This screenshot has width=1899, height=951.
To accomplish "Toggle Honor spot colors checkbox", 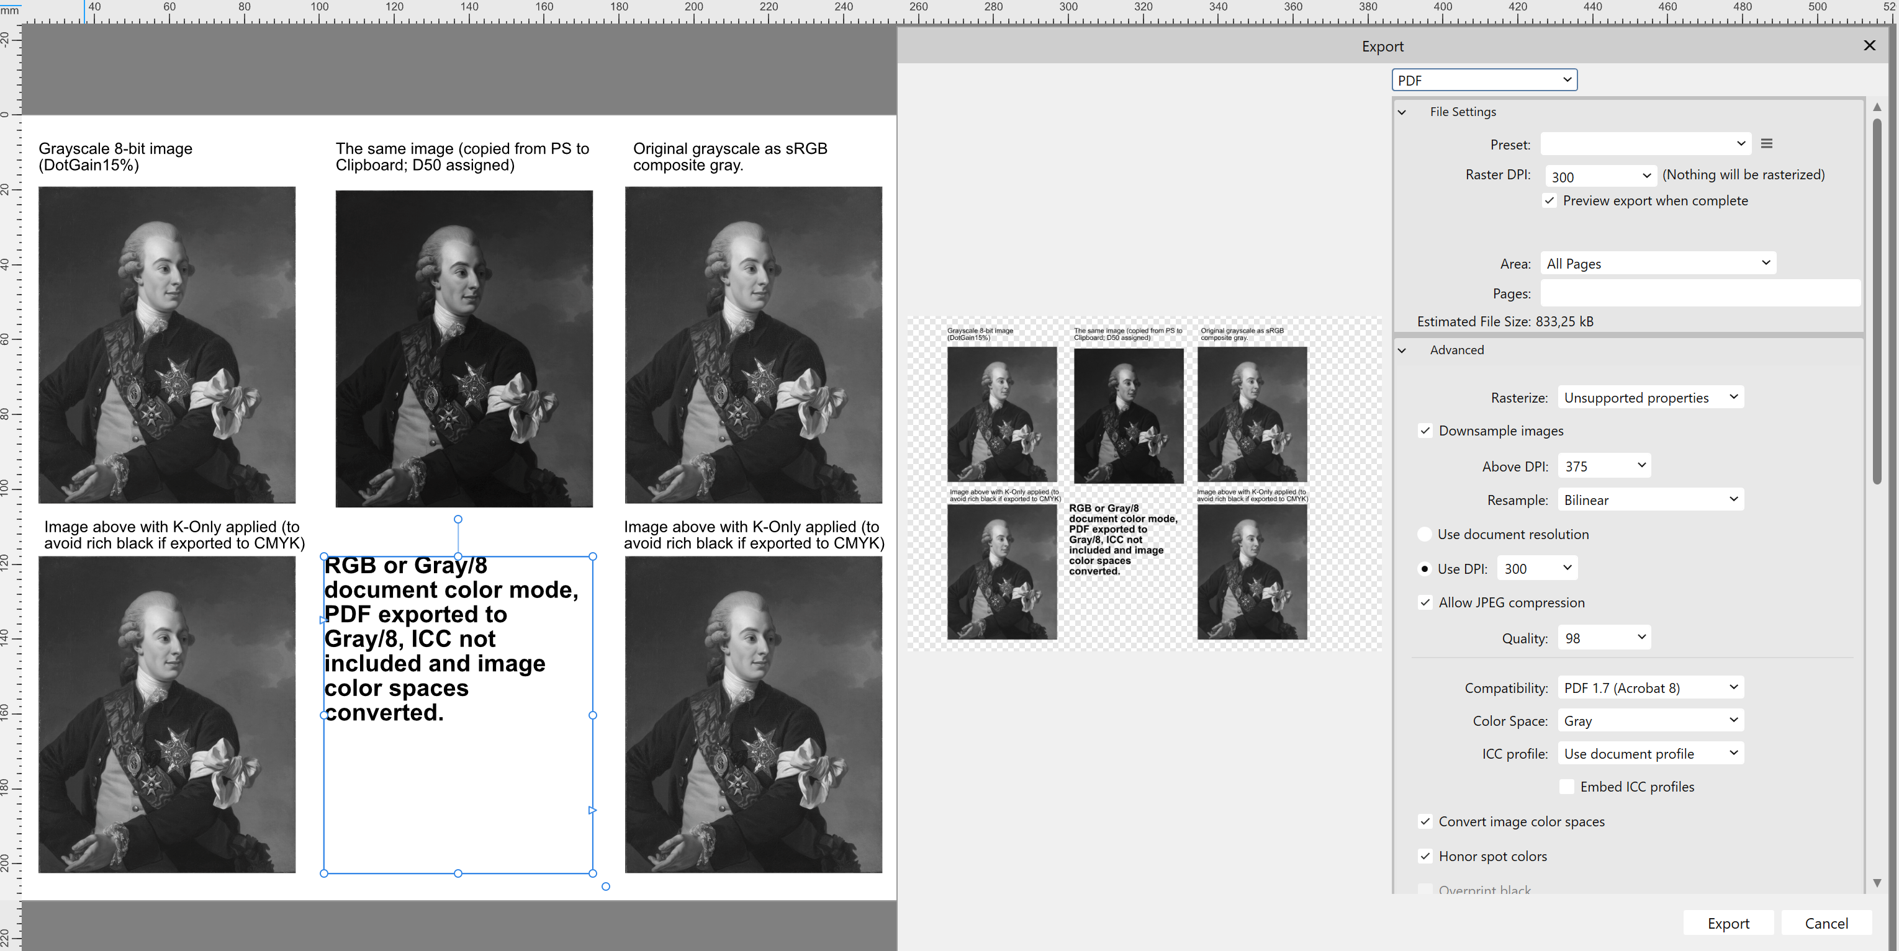I will 1425,856.
